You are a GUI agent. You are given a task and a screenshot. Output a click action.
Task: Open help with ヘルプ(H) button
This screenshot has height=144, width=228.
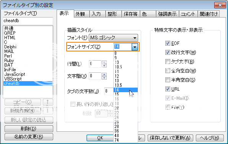(209, 138)
